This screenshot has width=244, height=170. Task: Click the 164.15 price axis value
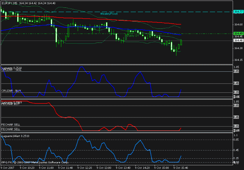pos(239,60)
